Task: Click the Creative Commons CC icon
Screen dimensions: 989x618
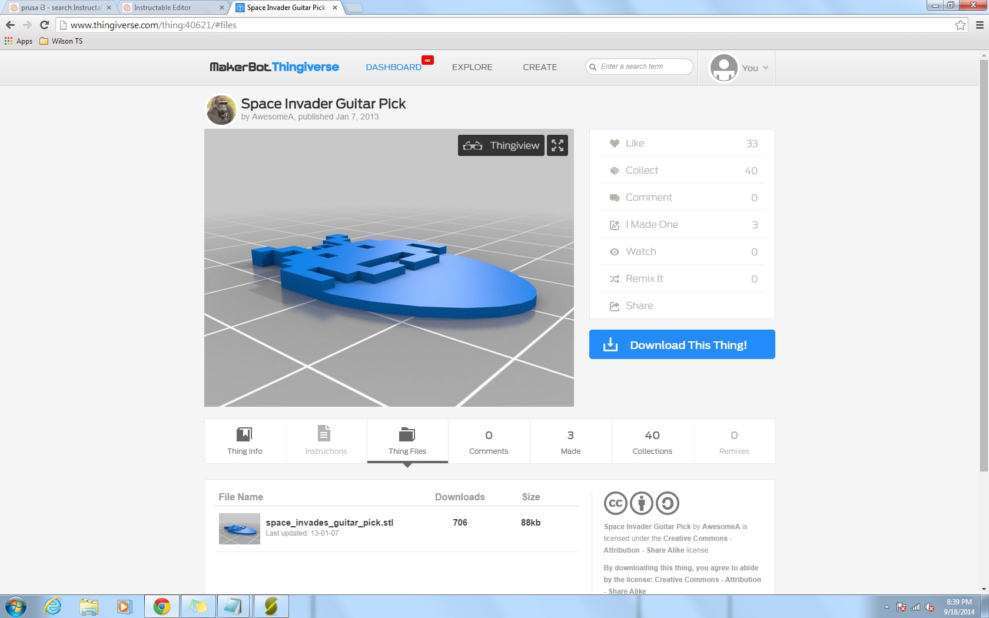Action: pyautogui.click(x=616, y=503)
